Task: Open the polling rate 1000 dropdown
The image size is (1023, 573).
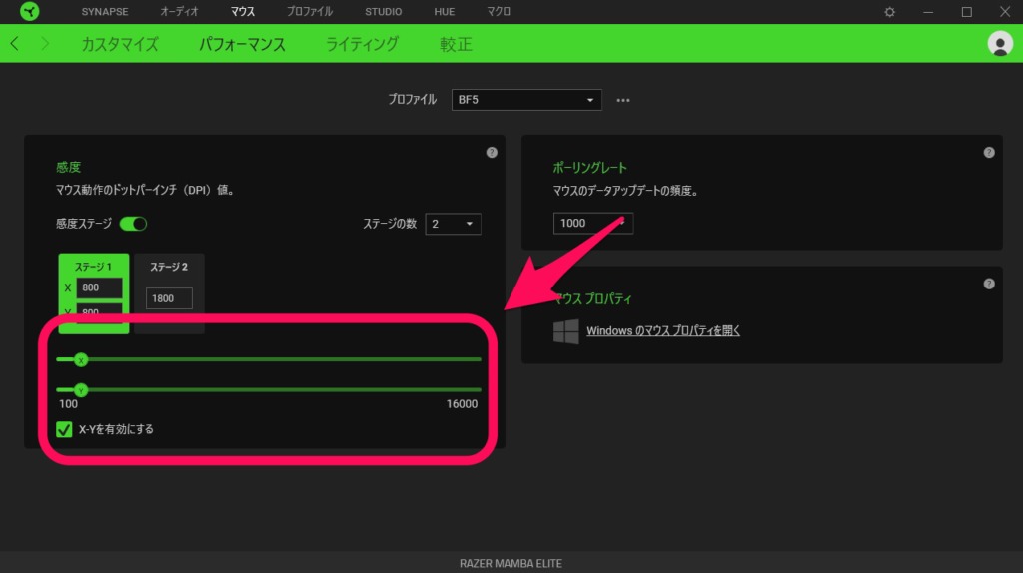Action: coord(593,223)
